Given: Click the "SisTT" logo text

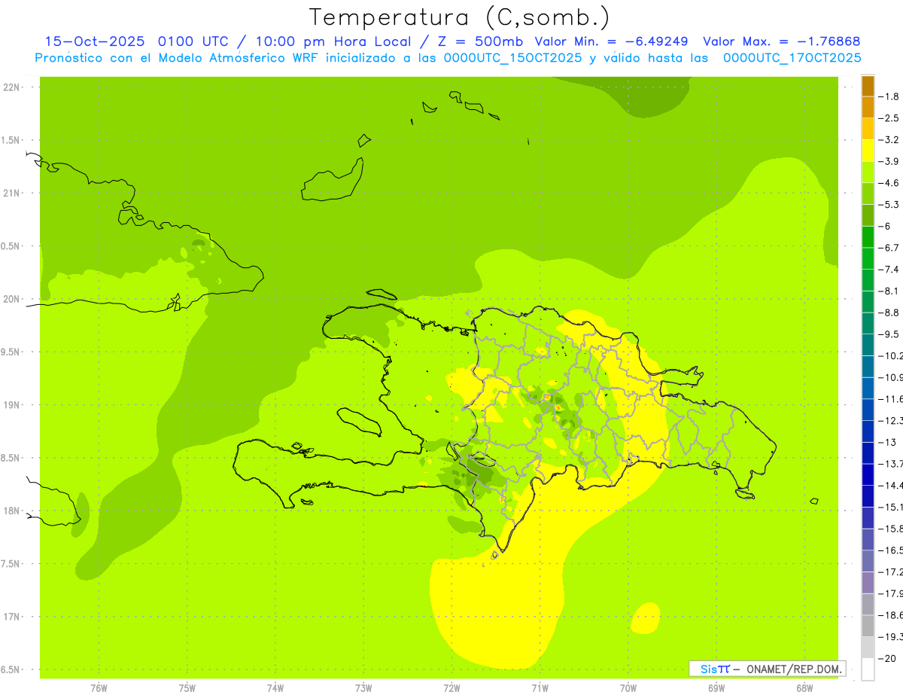Looking at the screenshot, I should pyautogui.click(x=714, y=669).
